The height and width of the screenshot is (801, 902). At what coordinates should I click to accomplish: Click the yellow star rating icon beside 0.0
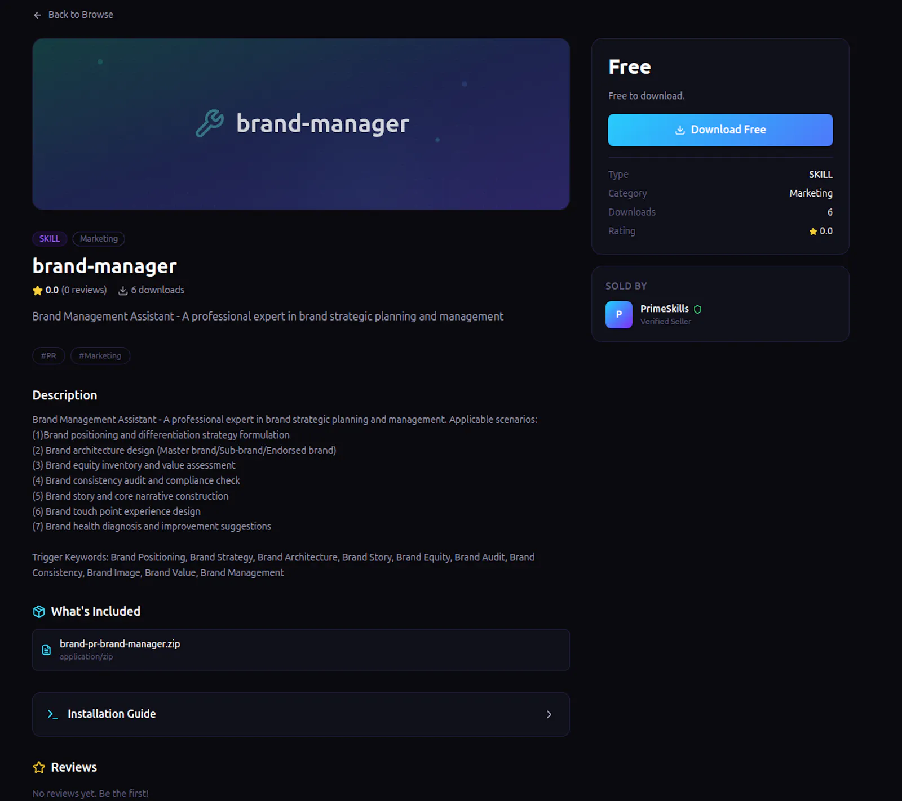pos(38,290)
